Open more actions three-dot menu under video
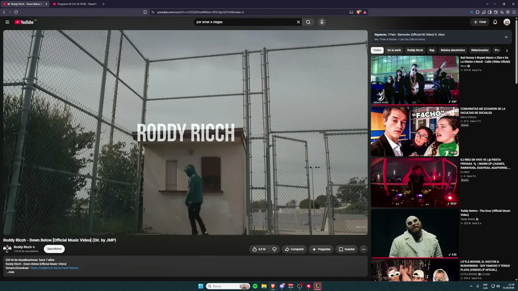The image size is (518, 291). coord(363,249)
